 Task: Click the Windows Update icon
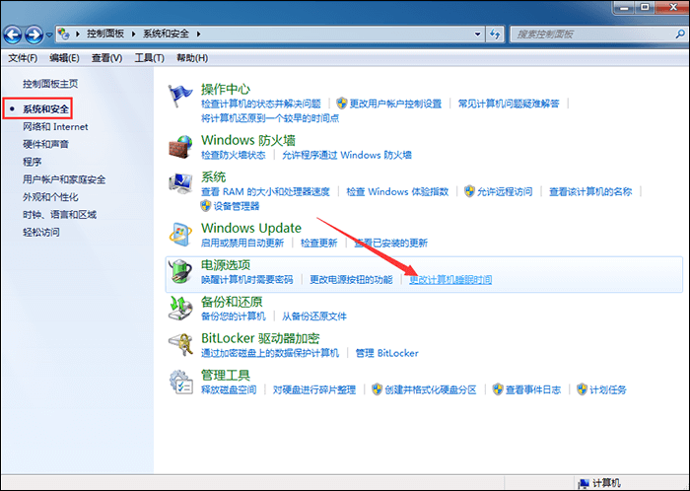click(180, 235)
